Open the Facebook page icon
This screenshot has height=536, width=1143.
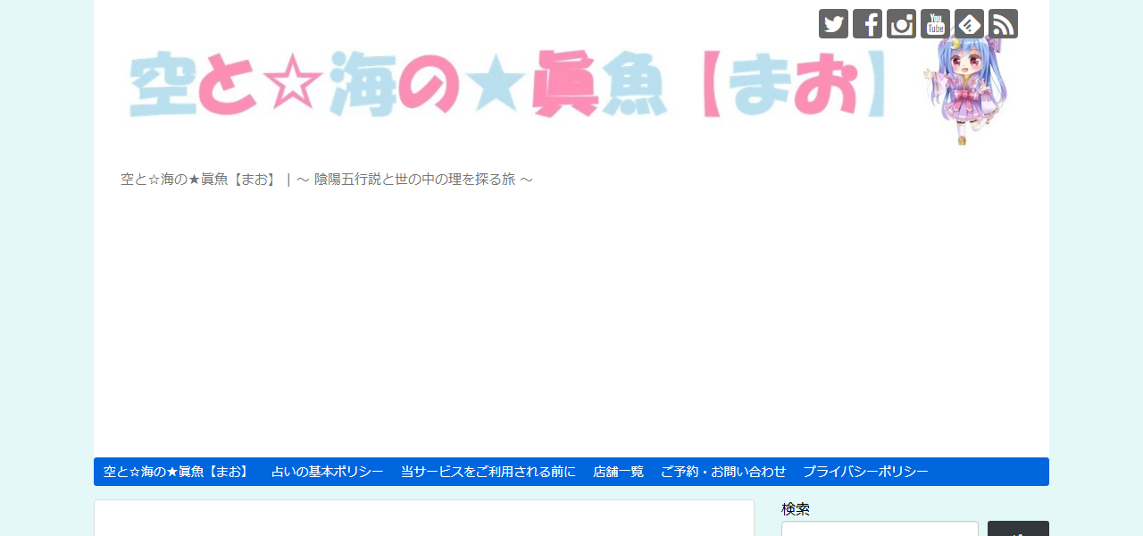pyautogui.click(x=867, y=24)
